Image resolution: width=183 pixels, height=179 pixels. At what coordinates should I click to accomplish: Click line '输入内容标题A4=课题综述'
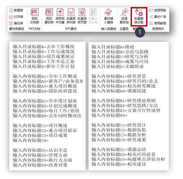119,91
